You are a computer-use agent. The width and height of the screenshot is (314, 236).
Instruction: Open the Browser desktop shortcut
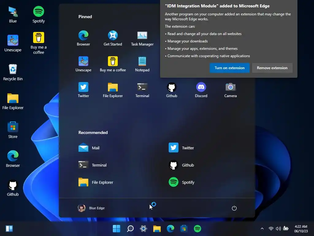[13, 159]
